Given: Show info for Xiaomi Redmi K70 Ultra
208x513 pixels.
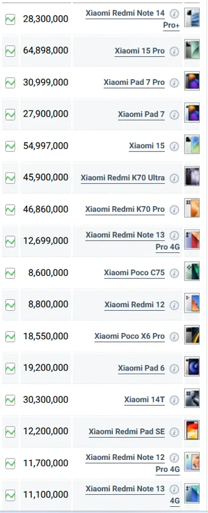Looking at the screenshot, I should (x=174, y=178).
